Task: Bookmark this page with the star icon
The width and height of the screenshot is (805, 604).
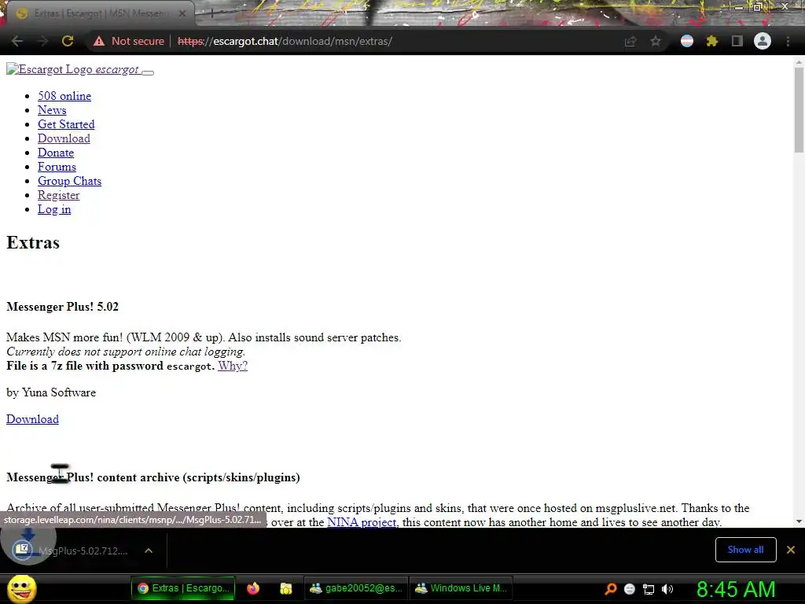Action: [656, 41]
